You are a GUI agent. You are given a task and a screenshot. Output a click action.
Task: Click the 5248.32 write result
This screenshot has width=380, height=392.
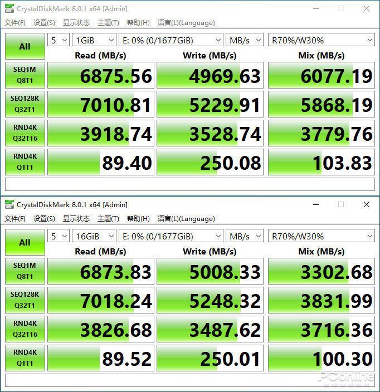[x=210, y=300]
